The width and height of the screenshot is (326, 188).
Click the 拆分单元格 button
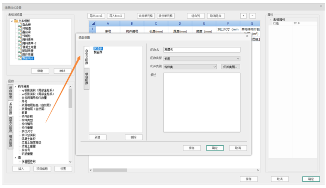coord(166,16)
